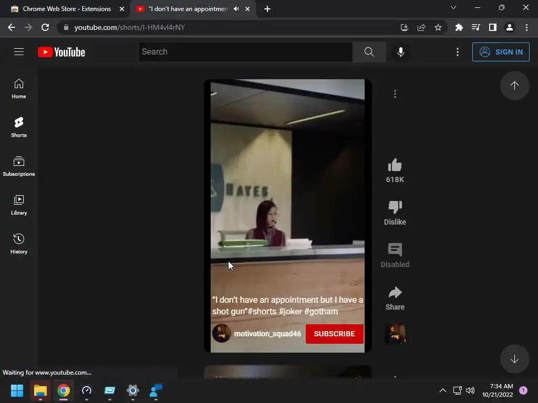
Task: Open Subscriptions in the sidebar
Action: (x=19, y=166)
